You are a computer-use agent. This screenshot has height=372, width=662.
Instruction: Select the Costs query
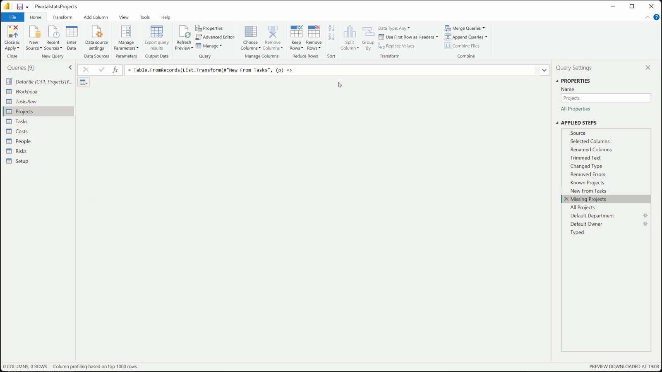tap(38, 131)
